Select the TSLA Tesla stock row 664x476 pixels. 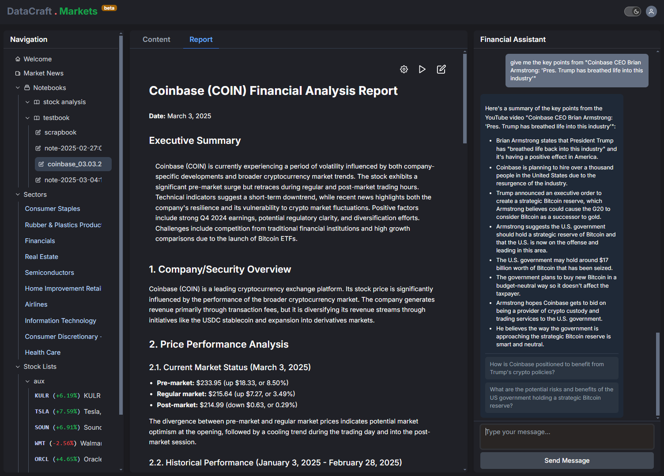[x=68, y=412]
